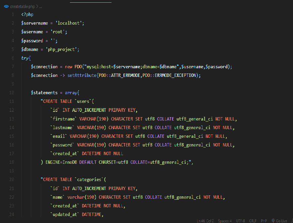
Task: Click line number 20 in the gutter
Action: point(12,180)
